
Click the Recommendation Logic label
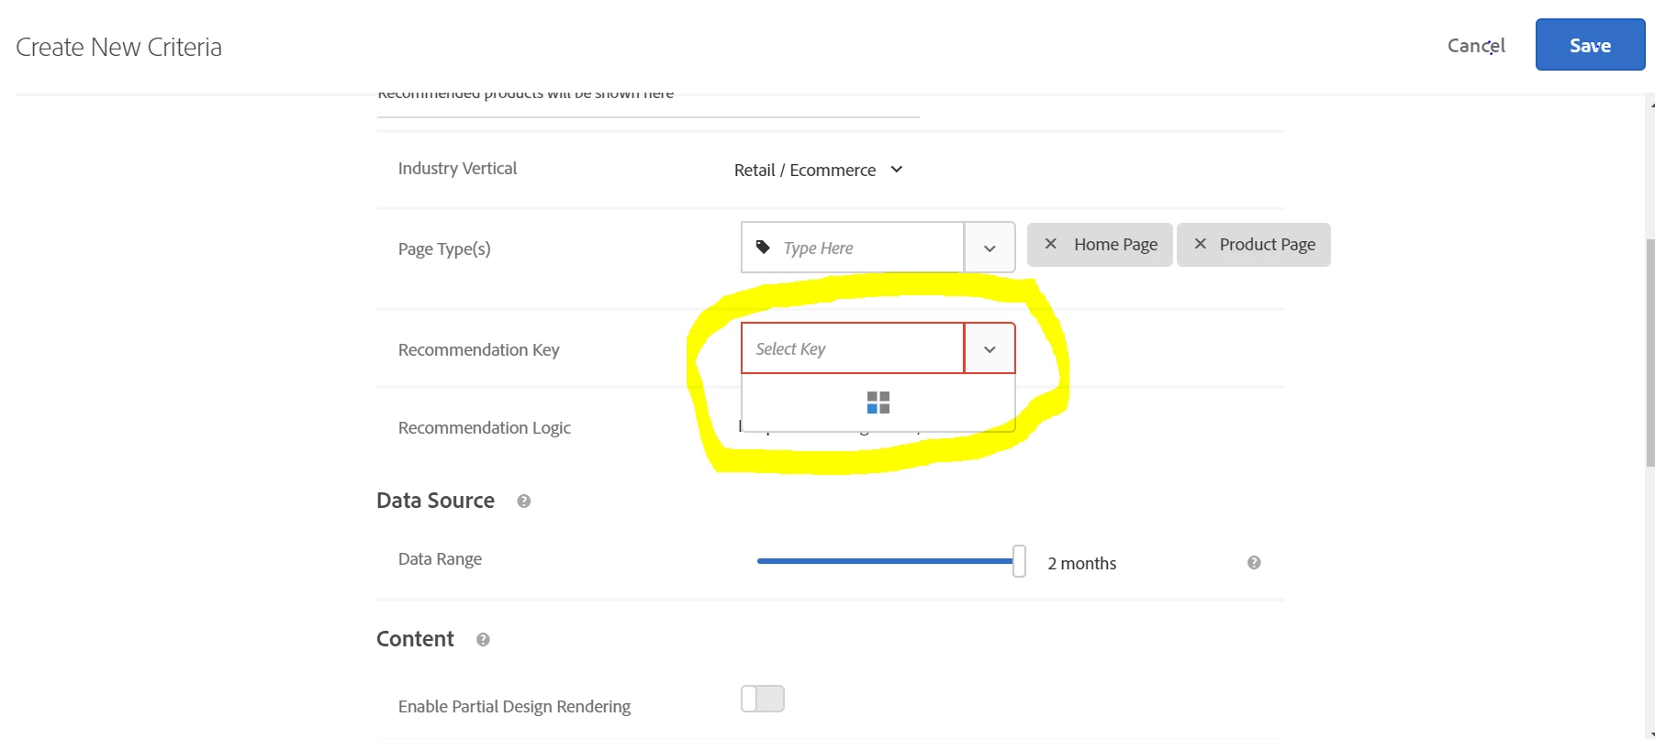tap(484, 427)
